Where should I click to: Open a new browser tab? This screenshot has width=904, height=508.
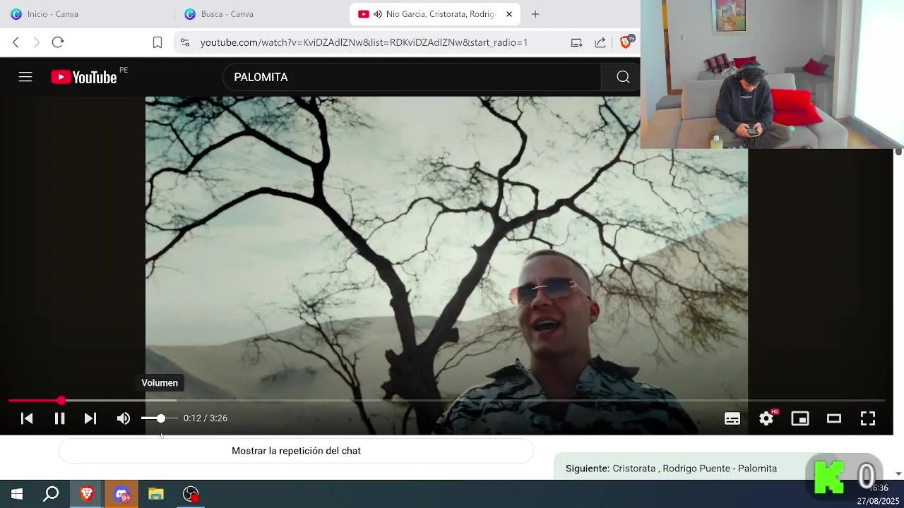[535, 14]
